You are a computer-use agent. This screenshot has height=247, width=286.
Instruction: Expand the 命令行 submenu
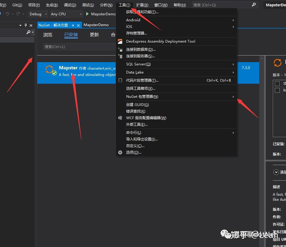(x=233, y=133)
